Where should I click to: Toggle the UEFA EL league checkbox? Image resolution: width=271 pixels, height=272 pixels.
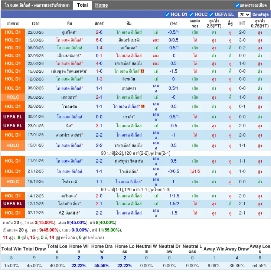[211, 14]
